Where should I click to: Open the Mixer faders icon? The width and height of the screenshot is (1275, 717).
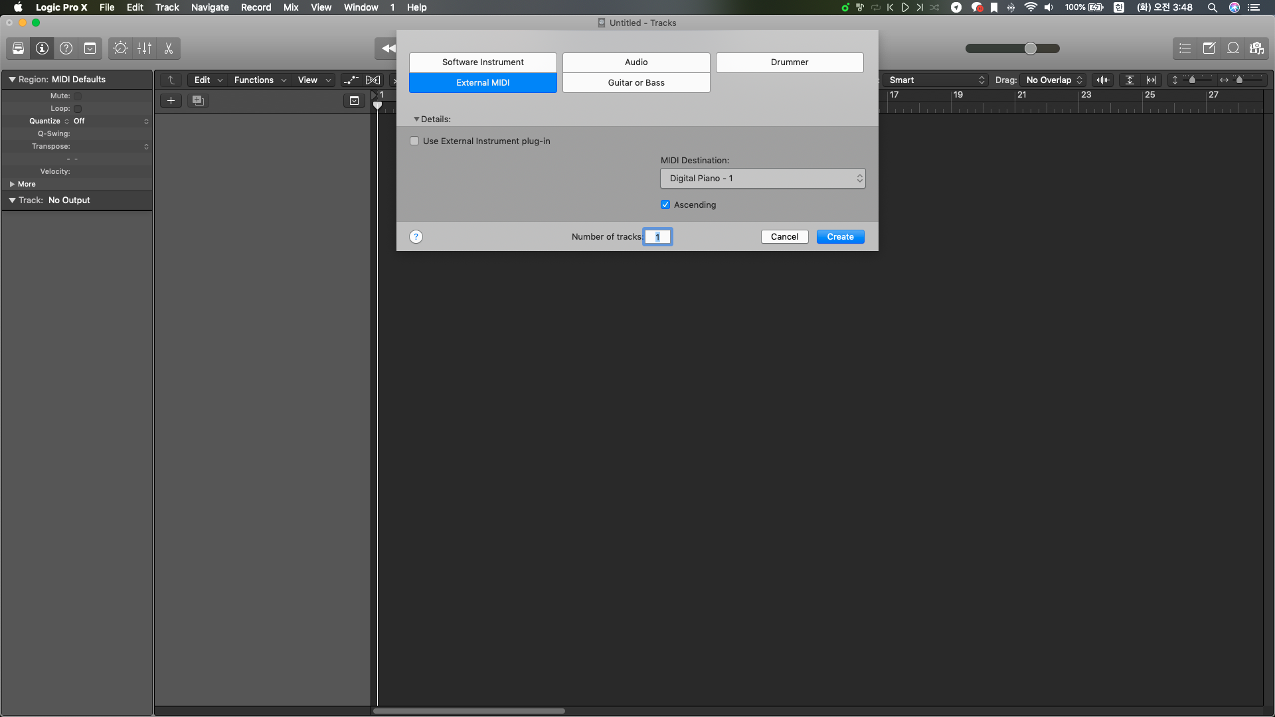pyautogui.click(x=144, y=48)
